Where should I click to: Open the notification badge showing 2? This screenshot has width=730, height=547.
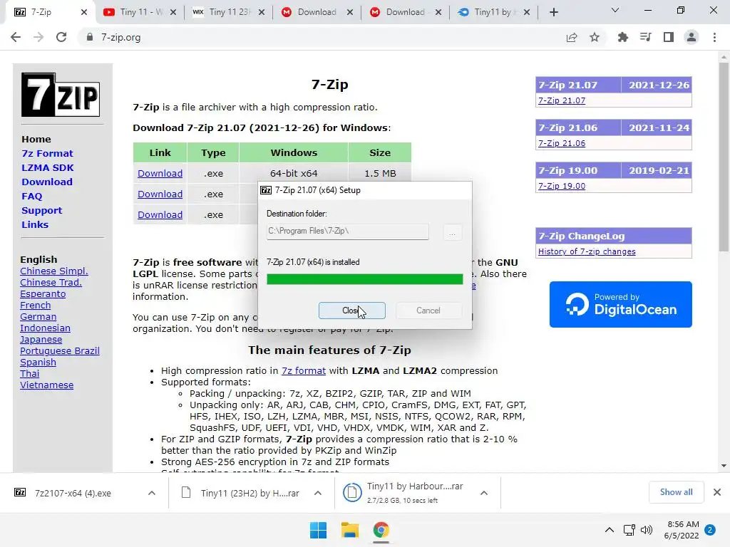point(710,530)
